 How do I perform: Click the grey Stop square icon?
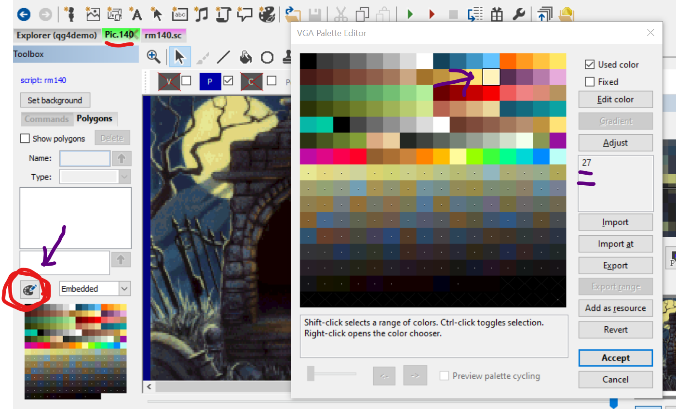[x=453, y=14]
